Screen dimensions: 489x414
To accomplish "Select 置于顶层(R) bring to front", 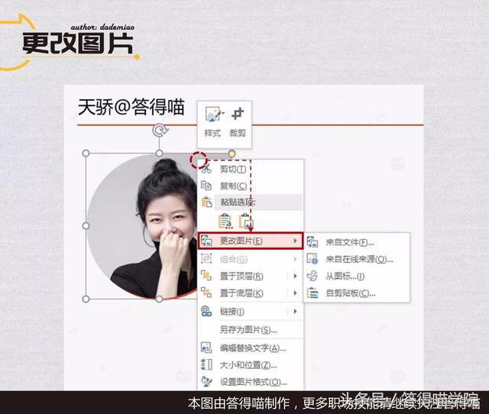I will pyautogui.click(x=241, y=277).
